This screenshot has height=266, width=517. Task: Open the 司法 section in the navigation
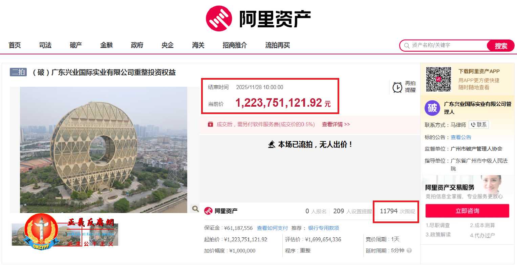tap(45, 45)
